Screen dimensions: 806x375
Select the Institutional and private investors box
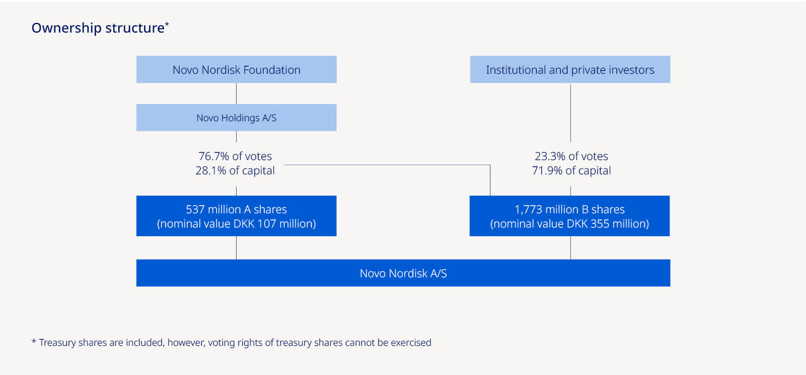coord(570,70)
